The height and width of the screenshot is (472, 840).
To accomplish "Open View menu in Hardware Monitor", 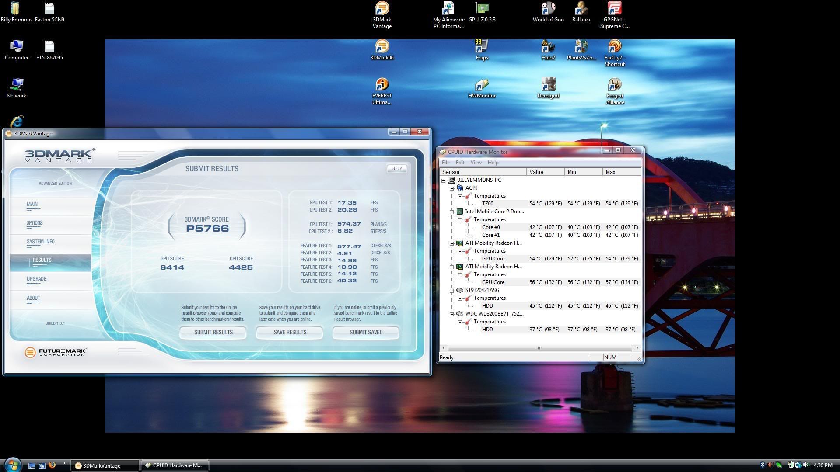I will pyautogui.click(x=476, y=163).
